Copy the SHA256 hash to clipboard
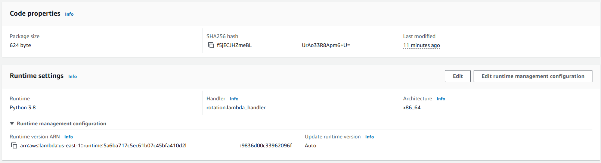The width and height of the screenshot is (601, 163). [x=211, y=45]
